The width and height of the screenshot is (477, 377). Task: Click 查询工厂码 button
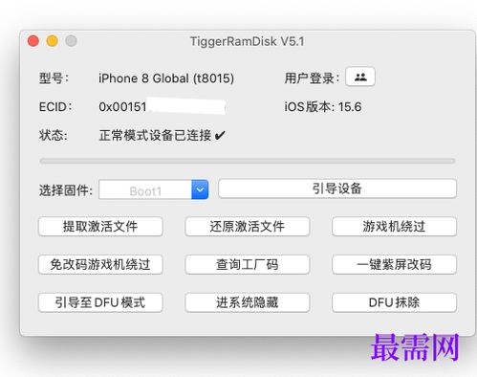(247, 264)
